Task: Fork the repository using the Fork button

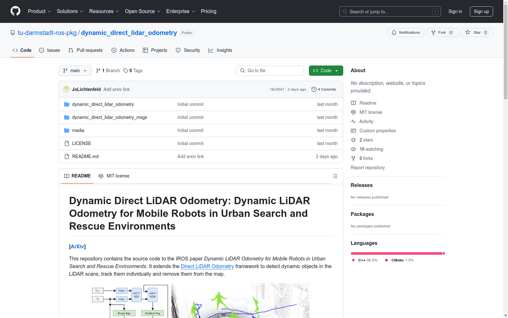Action: [442, 32]
